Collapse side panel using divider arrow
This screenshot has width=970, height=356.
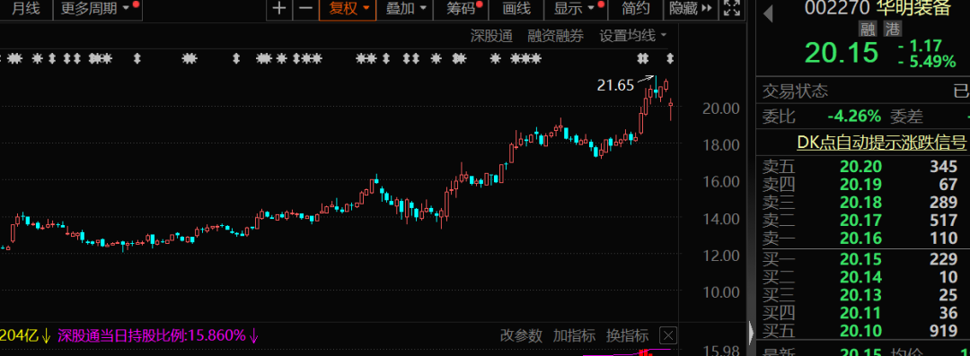(752, 332)
